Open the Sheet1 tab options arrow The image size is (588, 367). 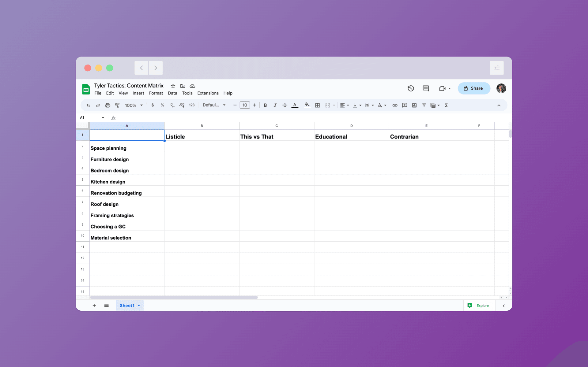click(139, 306)
